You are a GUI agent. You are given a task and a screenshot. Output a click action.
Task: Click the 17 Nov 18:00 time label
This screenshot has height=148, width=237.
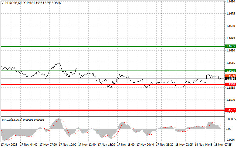(126, 145)
